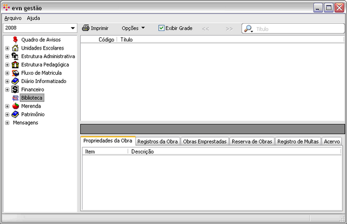347x224 pixels.
Task: Expand the Estrutura Pedagógica node
Action: pyautogui.click(x=7, y=64)
